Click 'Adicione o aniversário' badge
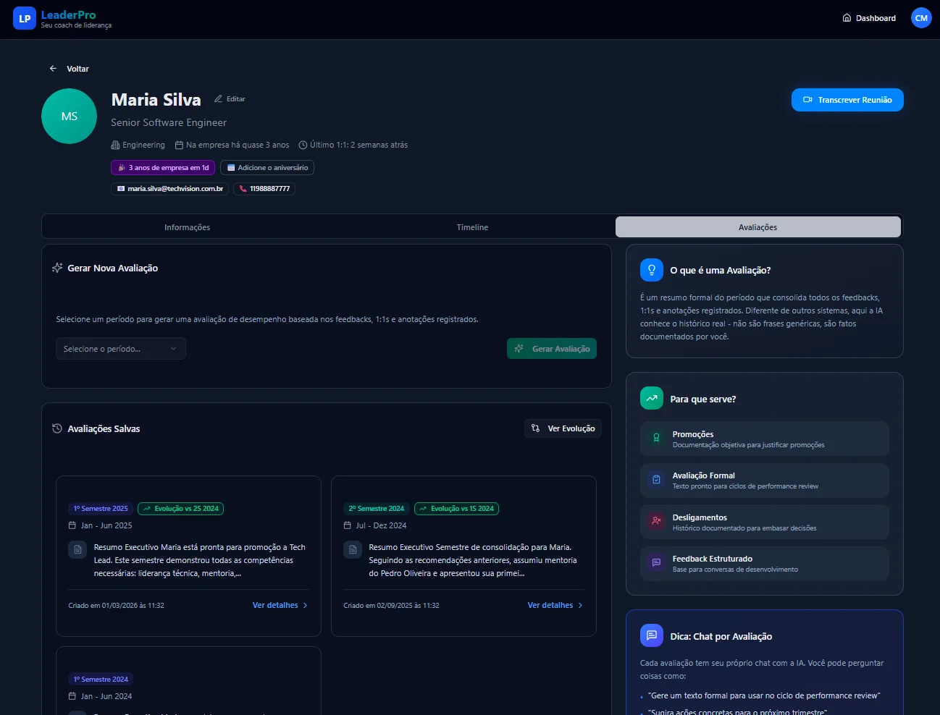The image size is (940, 715). (x=267, y=168)
